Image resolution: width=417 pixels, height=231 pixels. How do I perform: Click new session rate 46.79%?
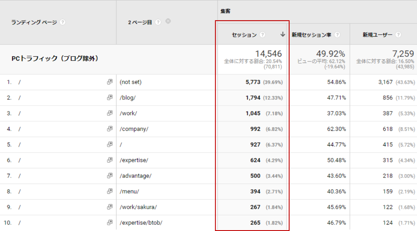pyautogui.click(x=336, y=222)
